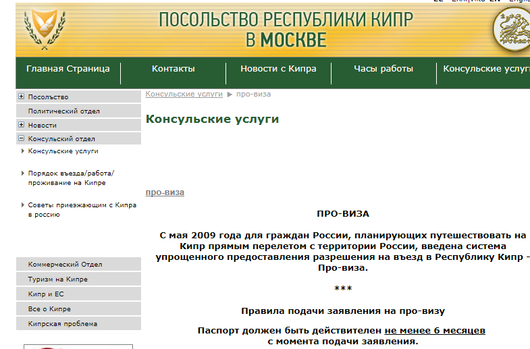The image size is (530, 349).
Task: Click the Посольство Республики Кипр в Москве banner title
Action: pyautogui.click(x=286, y=30)
